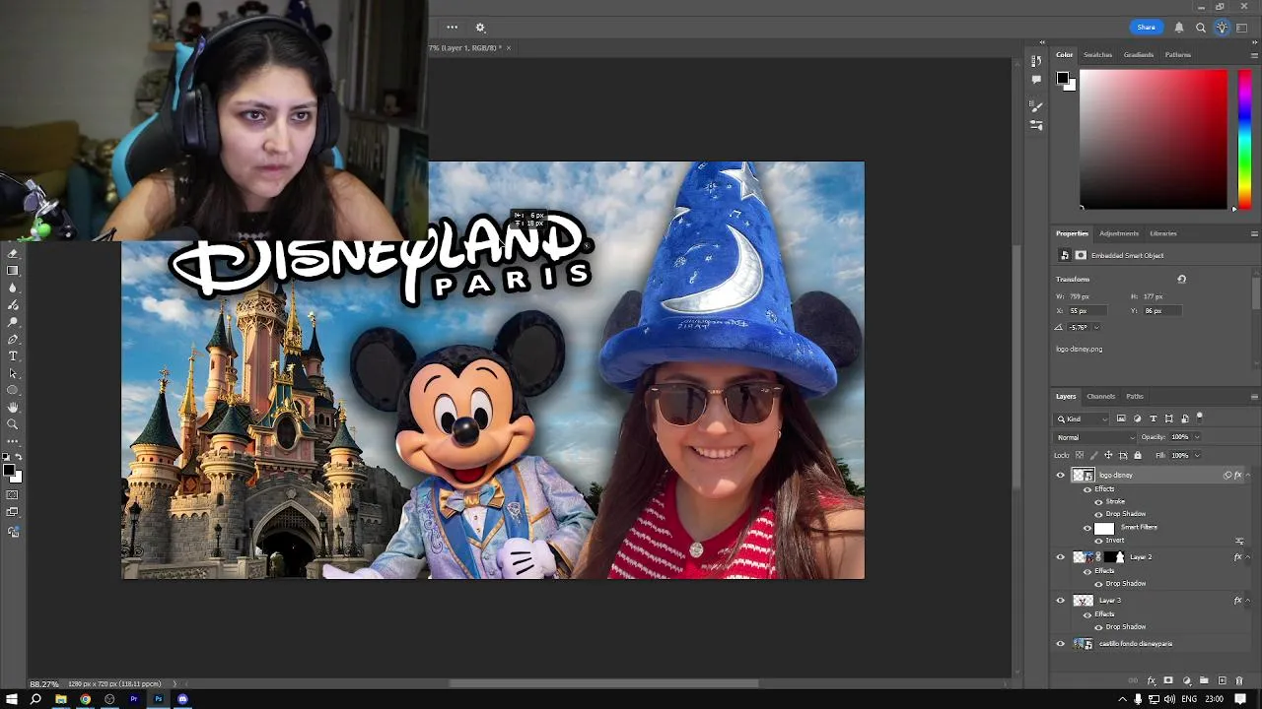Open the workspace switcher icon
Screen dimensions: 1262x709
click(x=1242, y=28)
